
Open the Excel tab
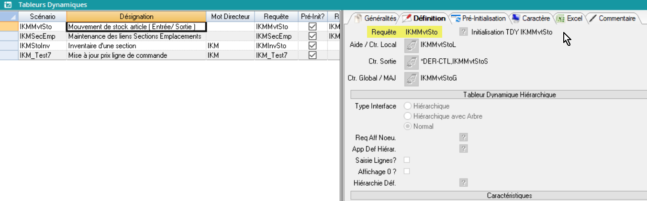pos(570,19)
